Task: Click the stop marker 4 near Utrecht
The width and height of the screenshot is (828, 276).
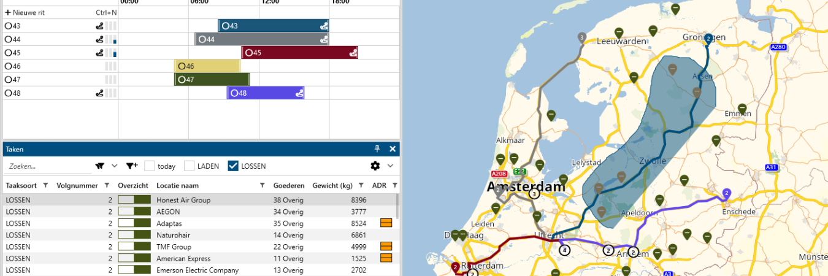Action: 564,250
